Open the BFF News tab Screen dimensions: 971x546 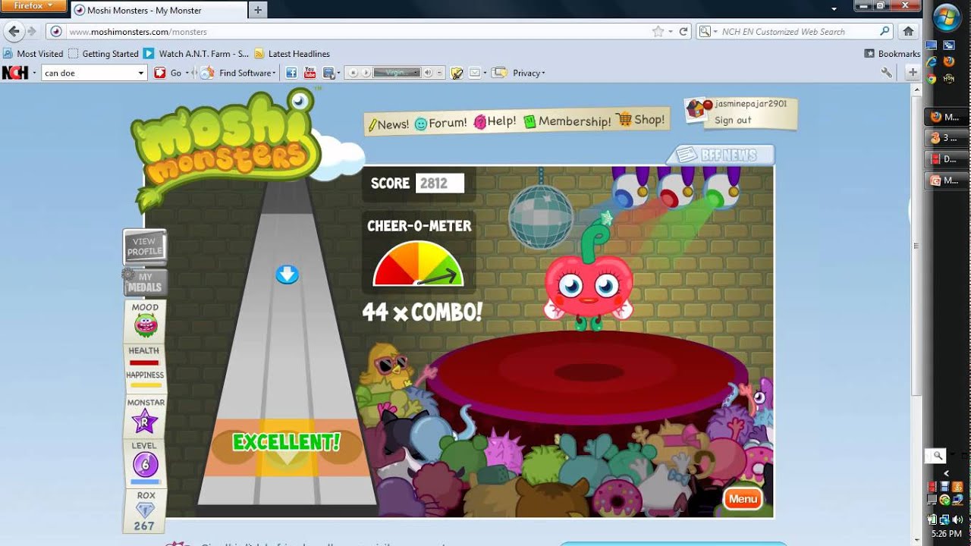(x=722, y=155)
